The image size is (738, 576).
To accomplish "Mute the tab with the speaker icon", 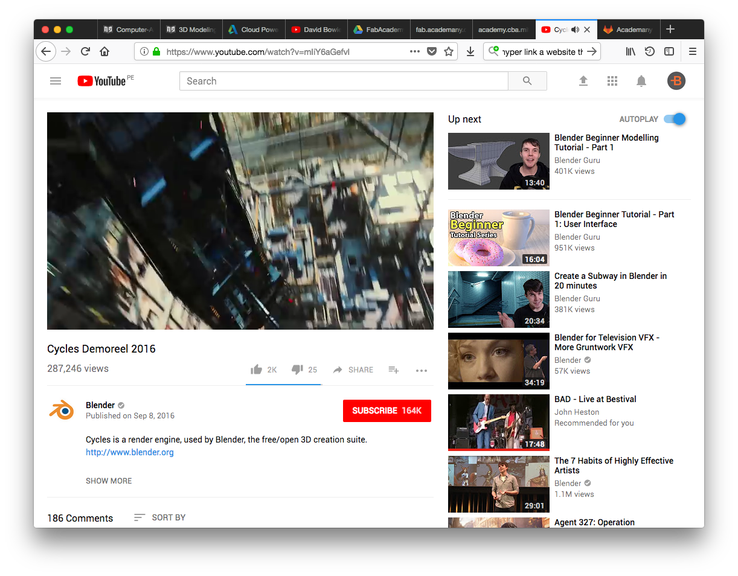I will coord(575,30).
